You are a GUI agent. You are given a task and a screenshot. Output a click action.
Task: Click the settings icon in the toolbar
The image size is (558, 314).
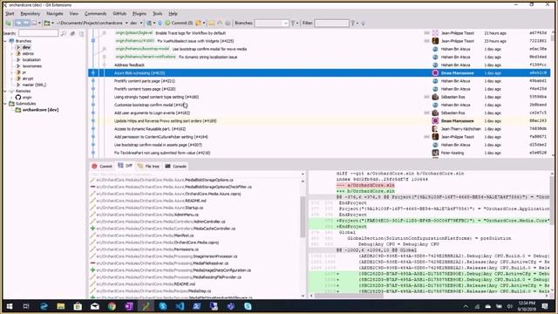tap(228, 23)
